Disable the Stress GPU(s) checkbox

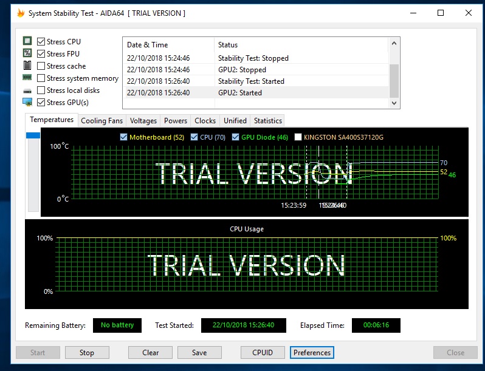tap(41, 102)
